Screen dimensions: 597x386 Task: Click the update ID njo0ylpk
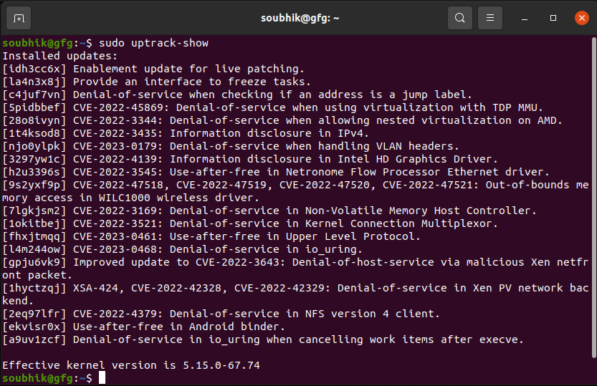pos(34,146)
